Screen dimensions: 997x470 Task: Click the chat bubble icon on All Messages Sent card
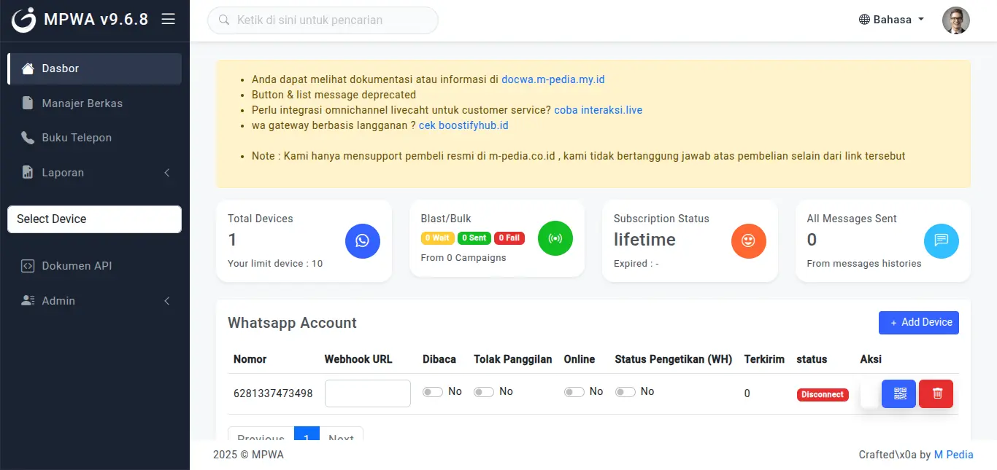pyautogui.click(x=942, y=241)
